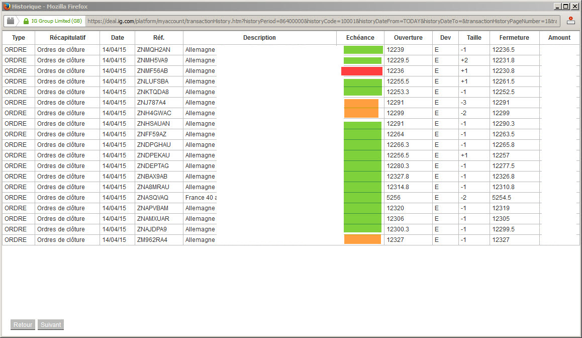Click closing price 12236.5
Image resolution: width=582 pixels, height=338 pixels.
click(x=503, y=50)
